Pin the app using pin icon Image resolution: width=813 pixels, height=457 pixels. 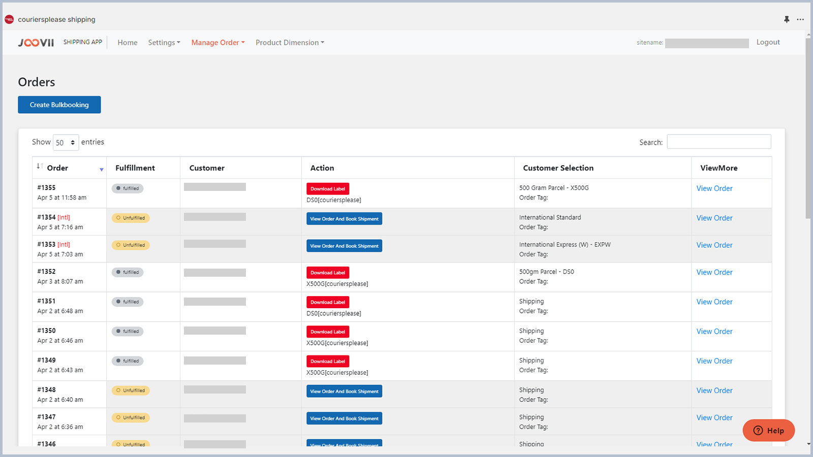[787, 19]
